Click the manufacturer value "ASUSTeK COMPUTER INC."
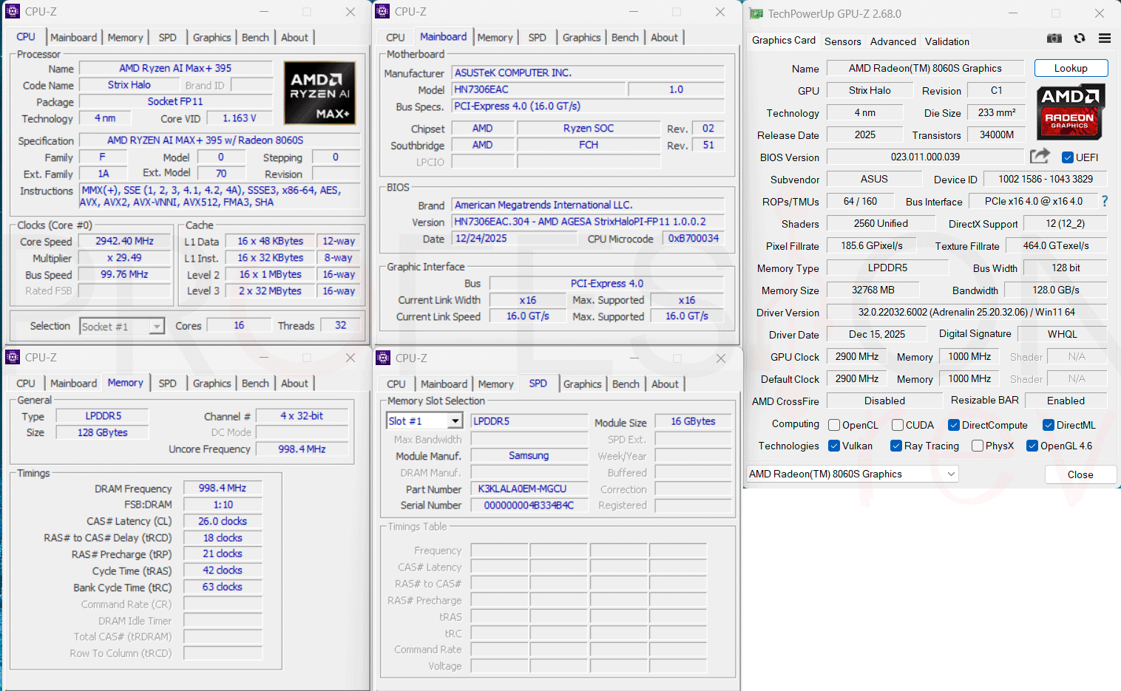Image resolution: width=1121 pixels, height=691 pixels. pos(588,72)
